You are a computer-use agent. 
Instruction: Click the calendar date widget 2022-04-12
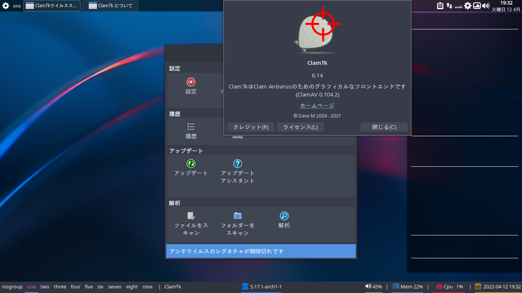point(498,287)
